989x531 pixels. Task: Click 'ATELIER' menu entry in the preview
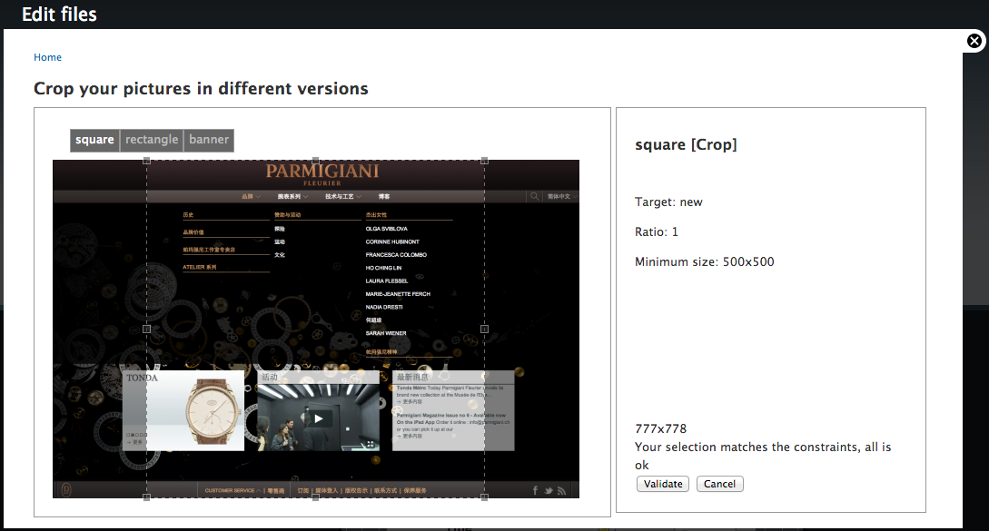point(199,268)
